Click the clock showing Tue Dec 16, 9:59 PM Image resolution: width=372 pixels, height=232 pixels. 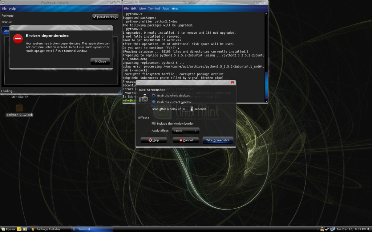[351, 229]
